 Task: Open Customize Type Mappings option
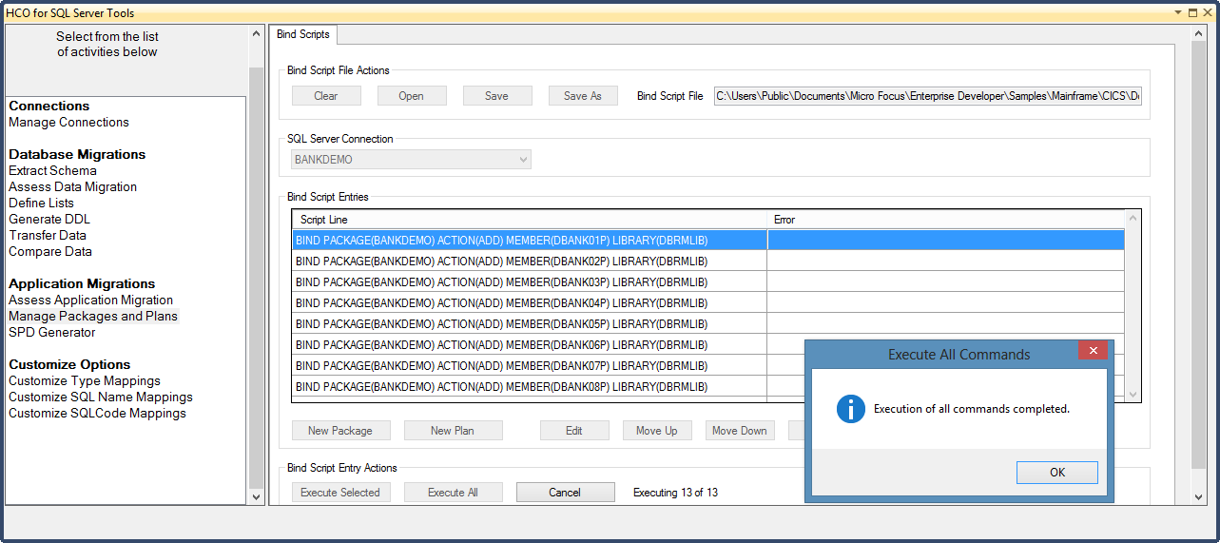pyautogui.click(x=84, y=381)
